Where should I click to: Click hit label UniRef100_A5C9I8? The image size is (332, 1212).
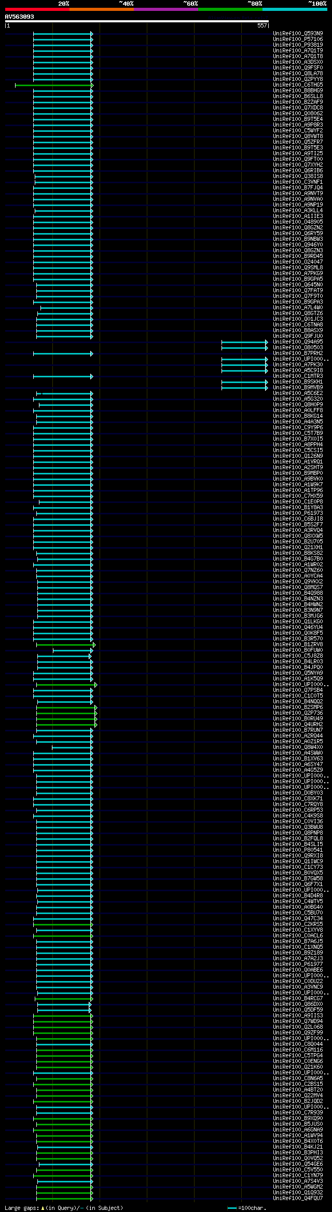point(298,371)
